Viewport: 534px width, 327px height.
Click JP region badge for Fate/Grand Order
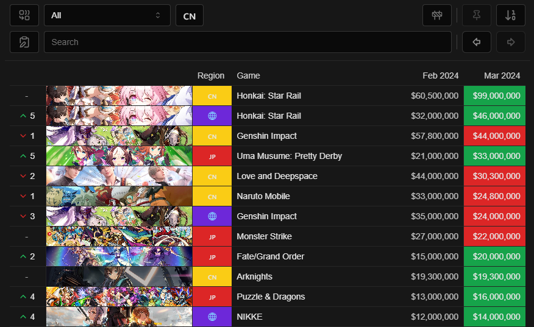(212, 256)
